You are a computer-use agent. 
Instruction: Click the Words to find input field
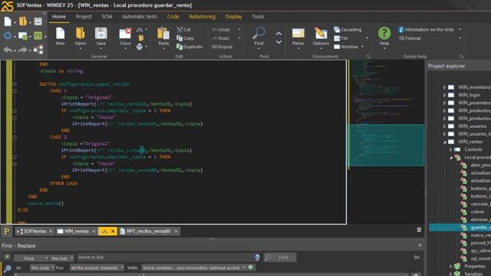point(166,258)
